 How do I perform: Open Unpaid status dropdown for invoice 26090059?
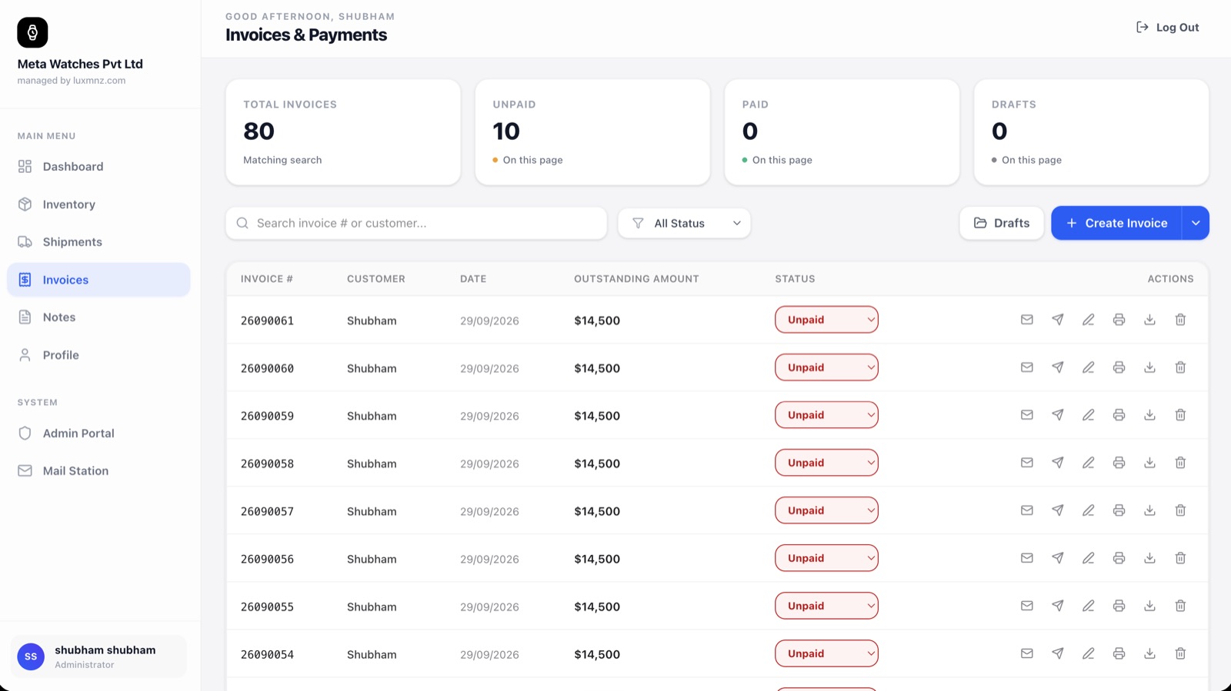826,415
